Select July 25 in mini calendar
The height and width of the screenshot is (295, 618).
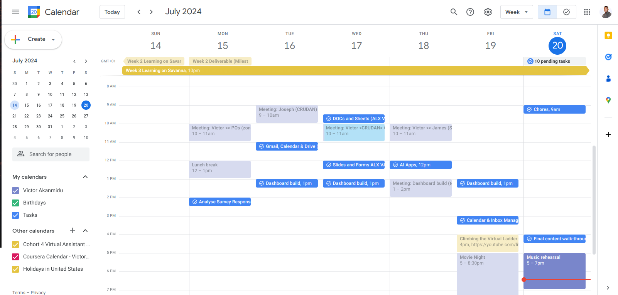62,116
